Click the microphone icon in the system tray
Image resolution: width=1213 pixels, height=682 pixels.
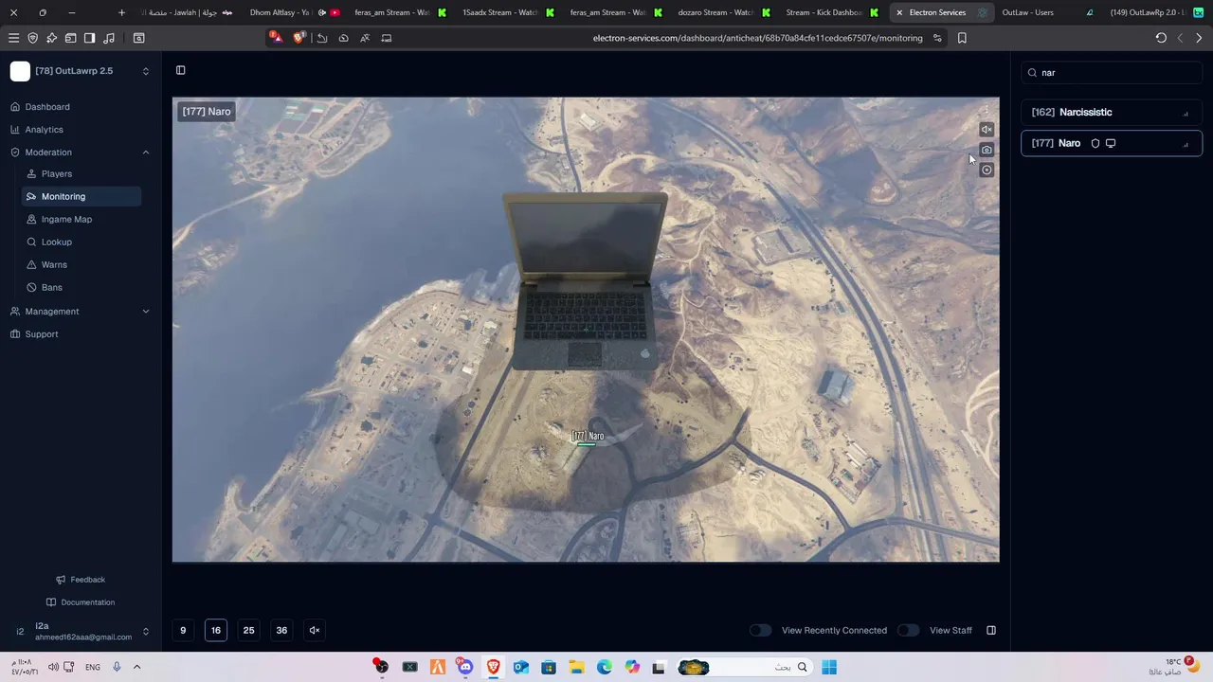click(x=117, y=667)
